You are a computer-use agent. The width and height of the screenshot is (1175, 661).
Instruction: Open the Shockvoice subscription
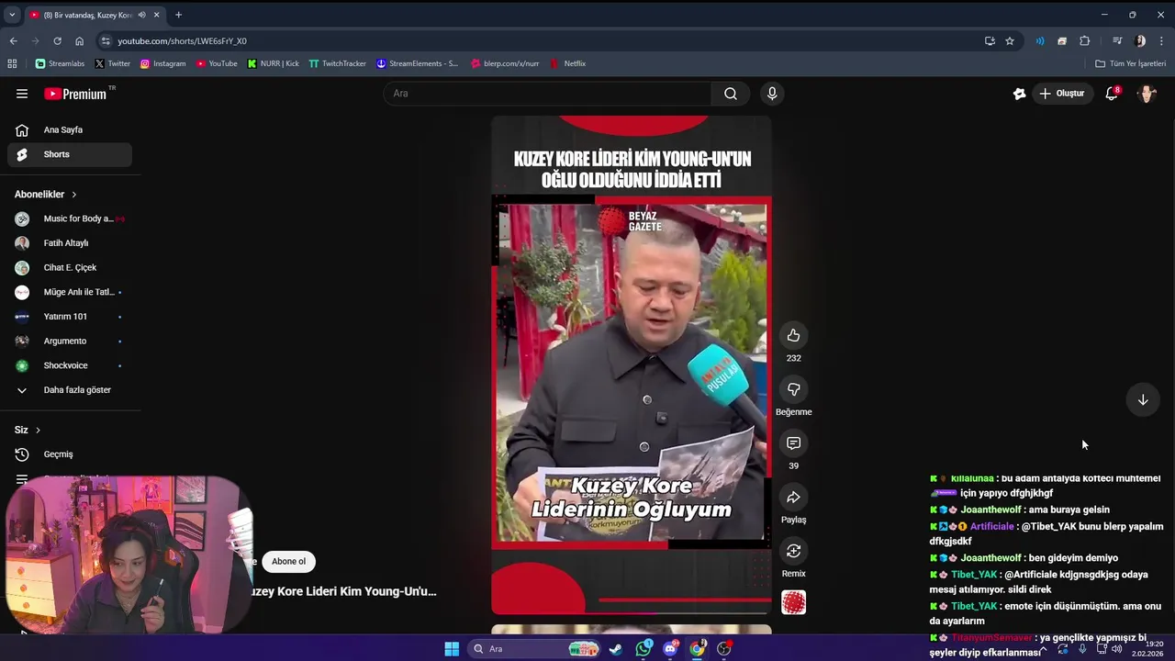pos(70,365)
